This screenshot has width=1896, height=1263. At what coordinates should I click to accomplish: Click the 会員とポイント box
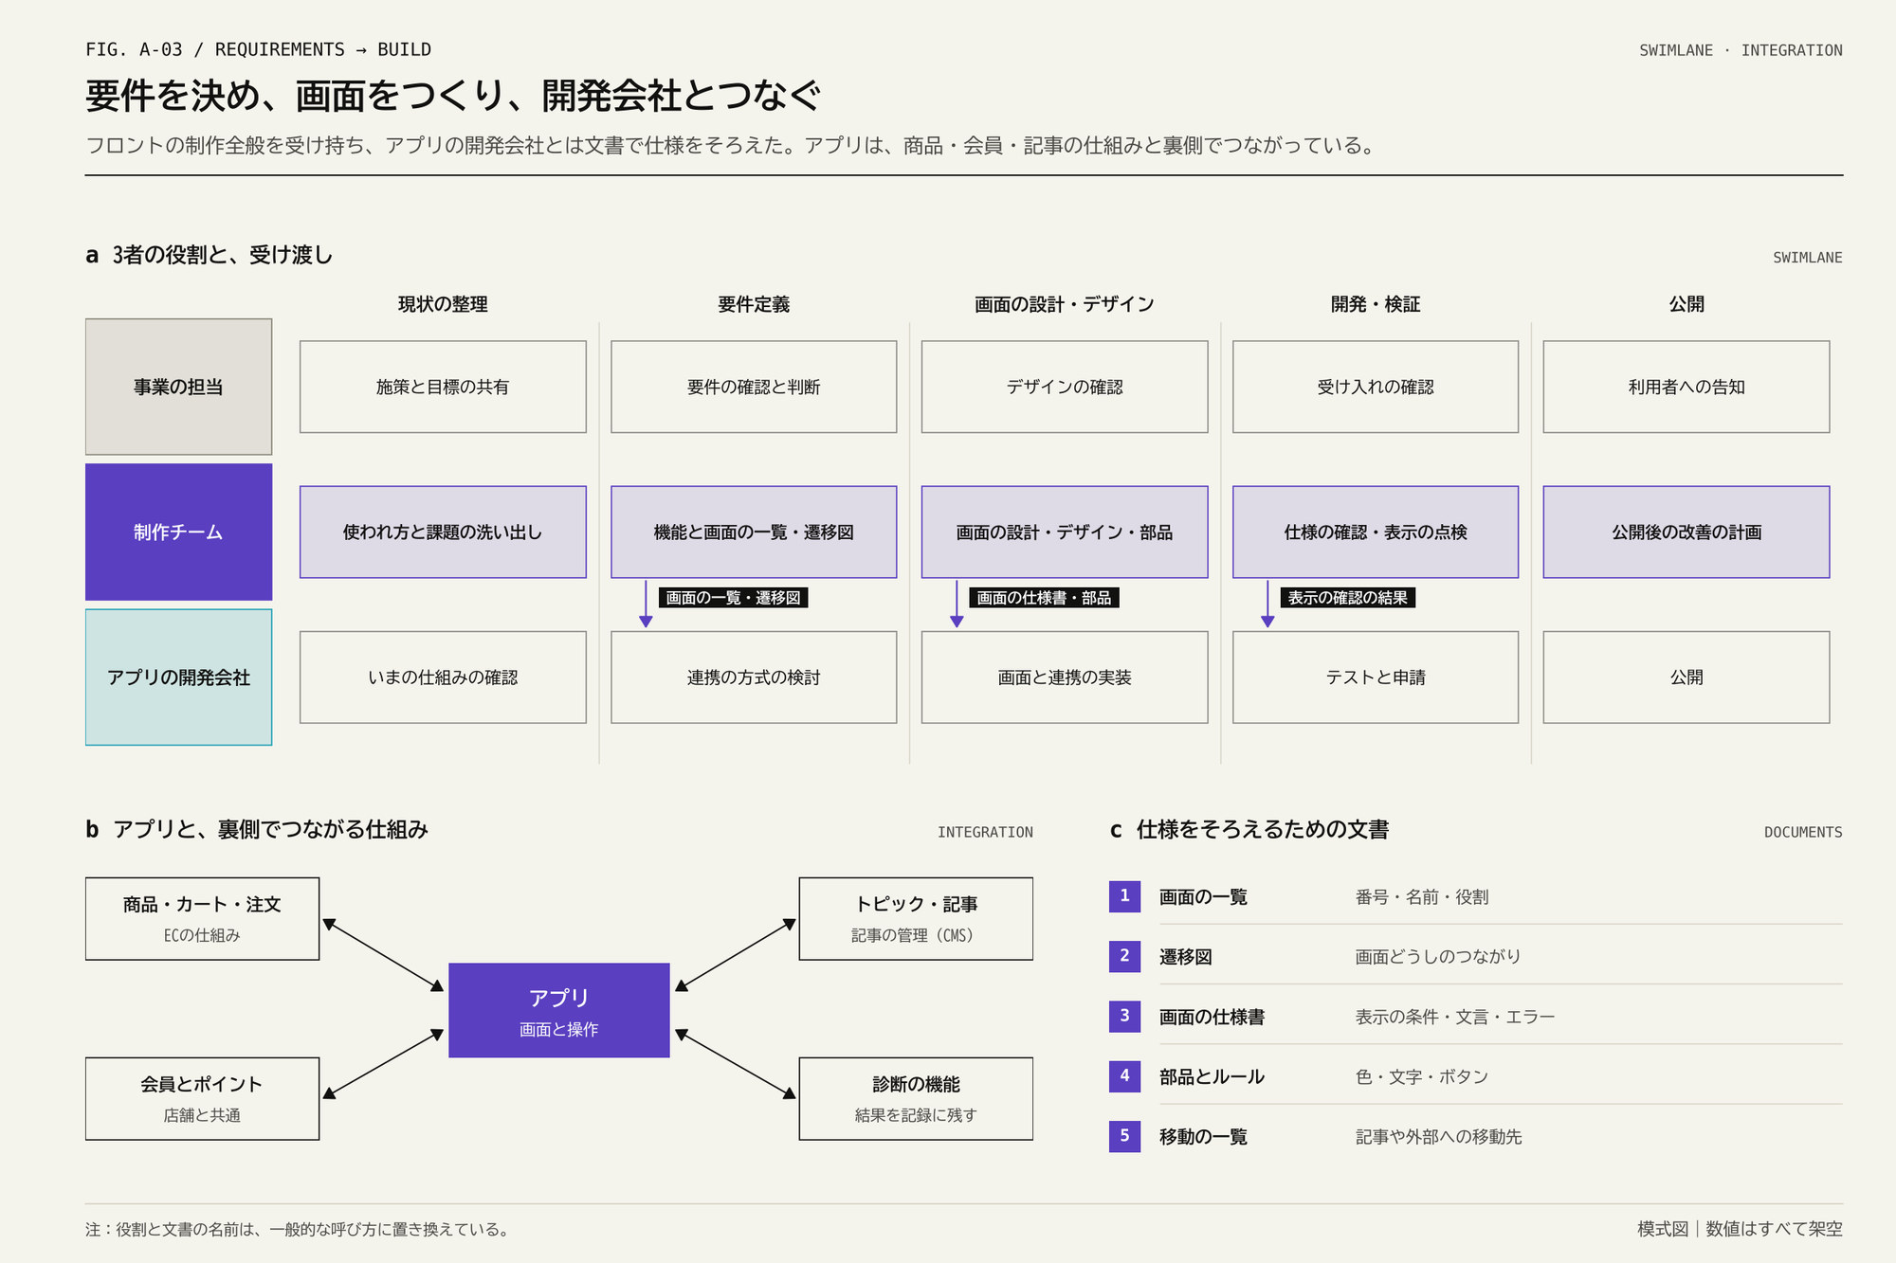(202, 1098)
